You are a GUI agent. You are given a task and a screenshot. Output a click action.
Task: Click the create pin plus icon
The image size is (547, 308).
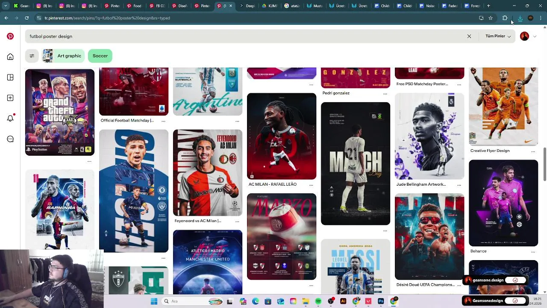pyautogui.click(x=10, y=98)
